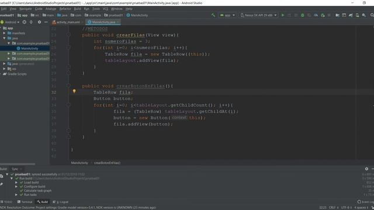Viewport: 374px width, 210px height.
Task: Open the SDK Manager icon in toolbar
Action: [363, 15]
